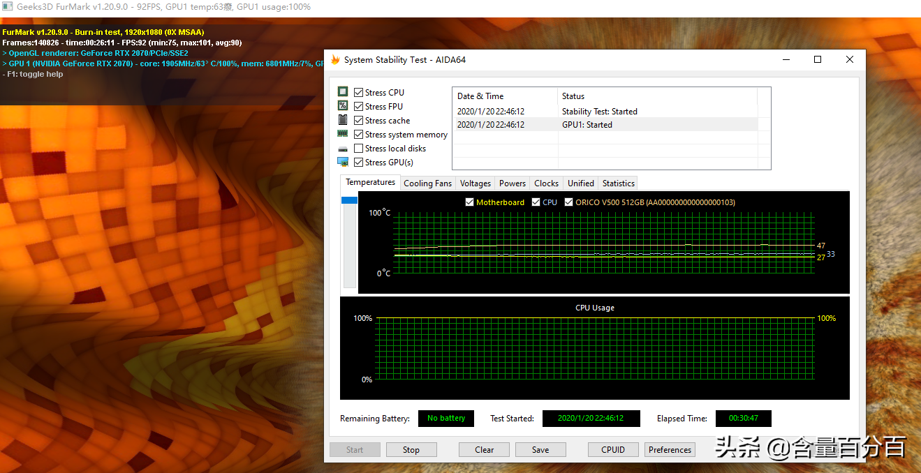Open the Powers tab
Viewport: 921px width, 473px height.
513,183
